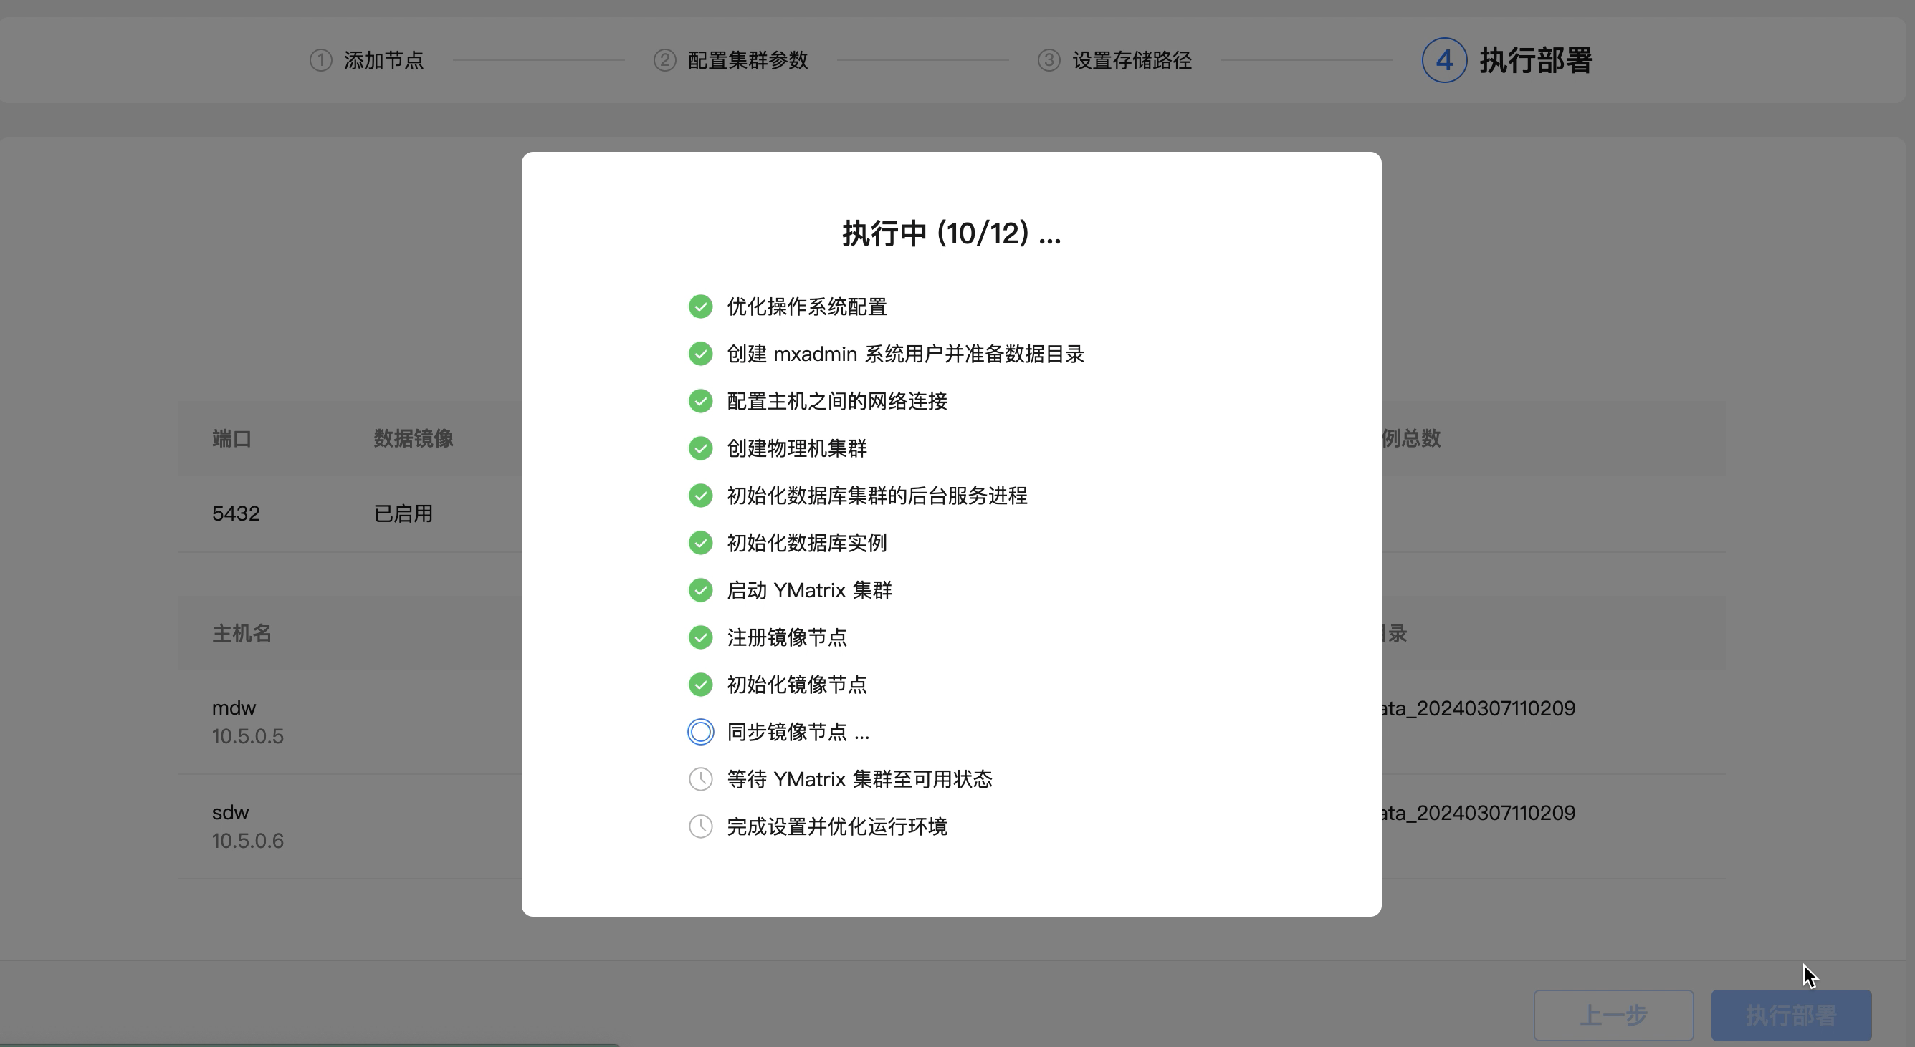Screen dimensions: 1915x1047
Task: Click the pending clock icon for 完成设置并优化运行环境
Action: [700, 826]
